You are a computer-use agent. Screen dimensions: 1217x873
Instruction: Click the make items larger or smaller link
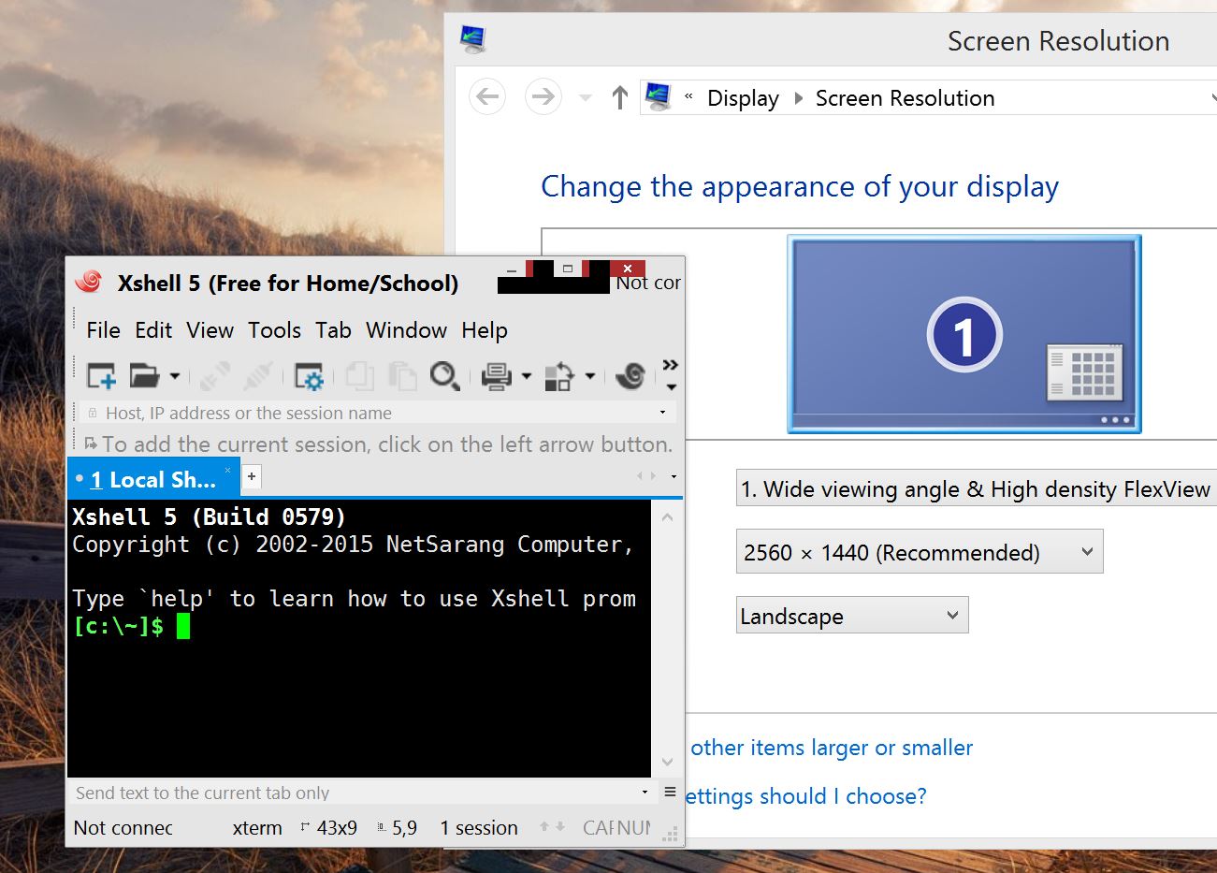point(831,748)
